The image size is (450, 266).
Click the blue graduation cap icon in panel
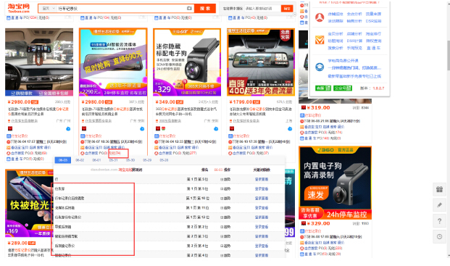pos(320,67)
